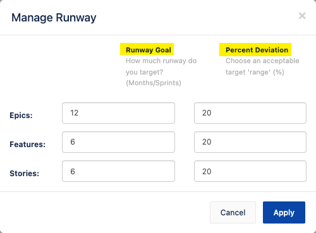This screenshot has width=316, height=233.
Task: Cancel the runway changes
Action: (x=233, y=212)
